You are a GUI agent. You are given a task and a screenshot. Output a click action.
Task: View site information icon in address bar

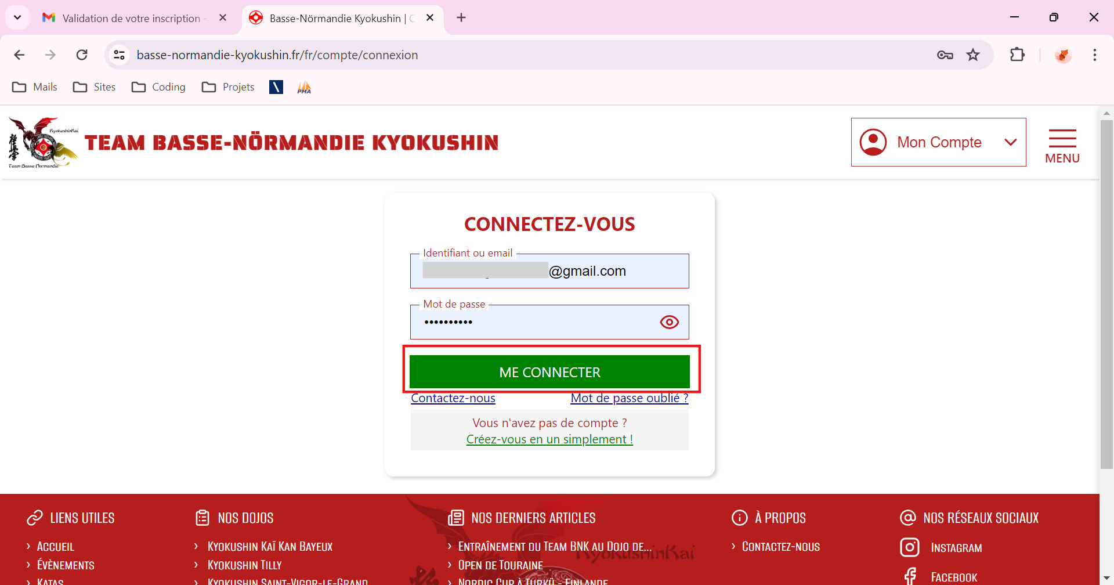click(x=120, y=55)
